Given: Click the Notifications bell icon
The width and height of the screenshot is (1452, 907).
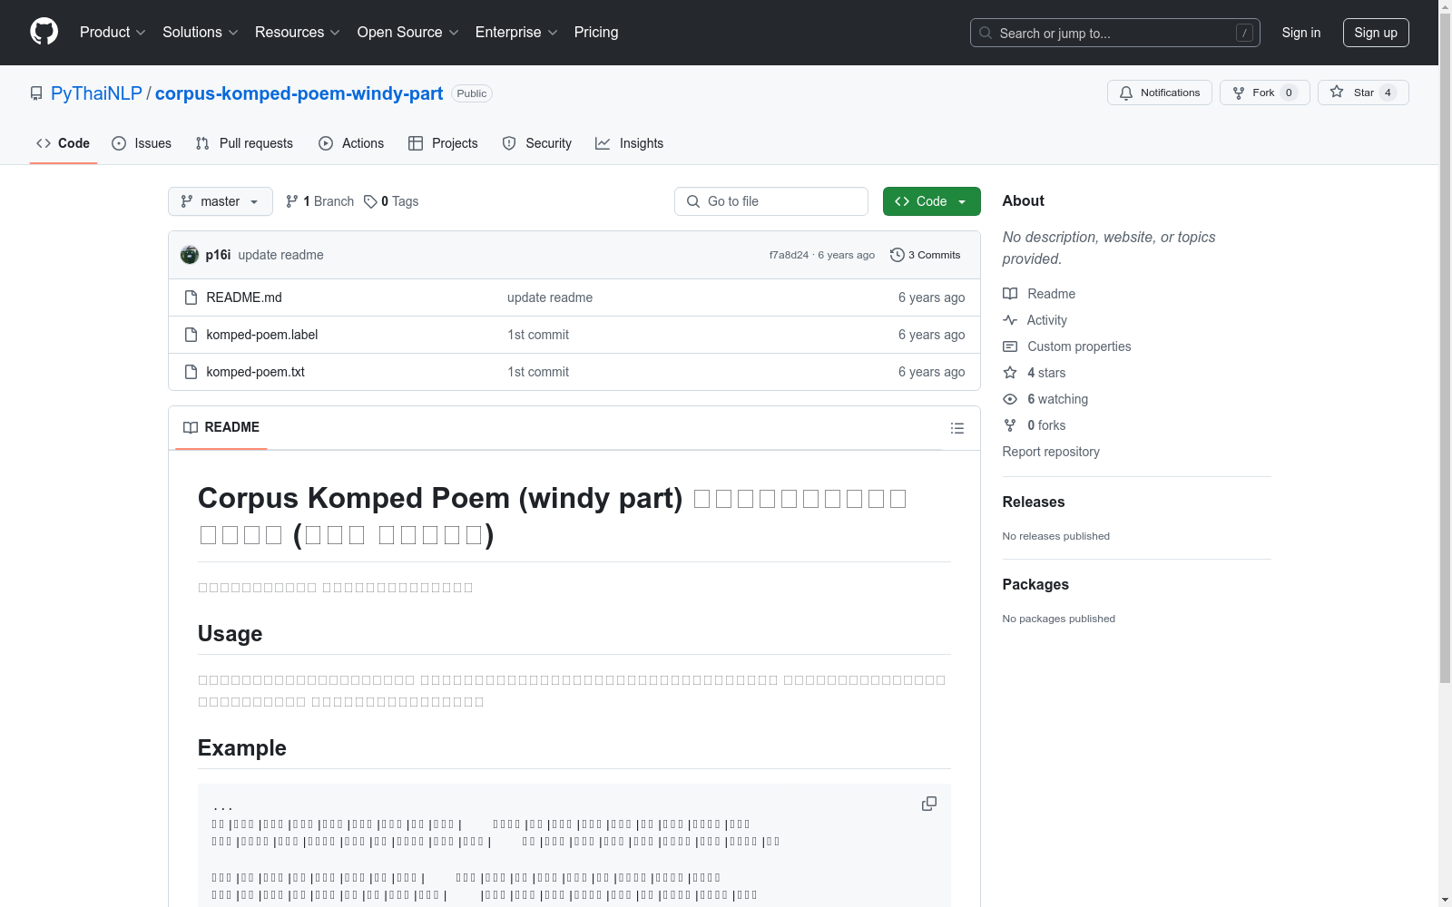Looking at the screenshot, I should tap(1126, 93).
